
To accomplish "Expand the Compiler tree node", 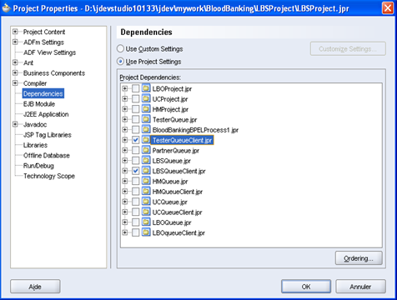I will coord(15,83).
